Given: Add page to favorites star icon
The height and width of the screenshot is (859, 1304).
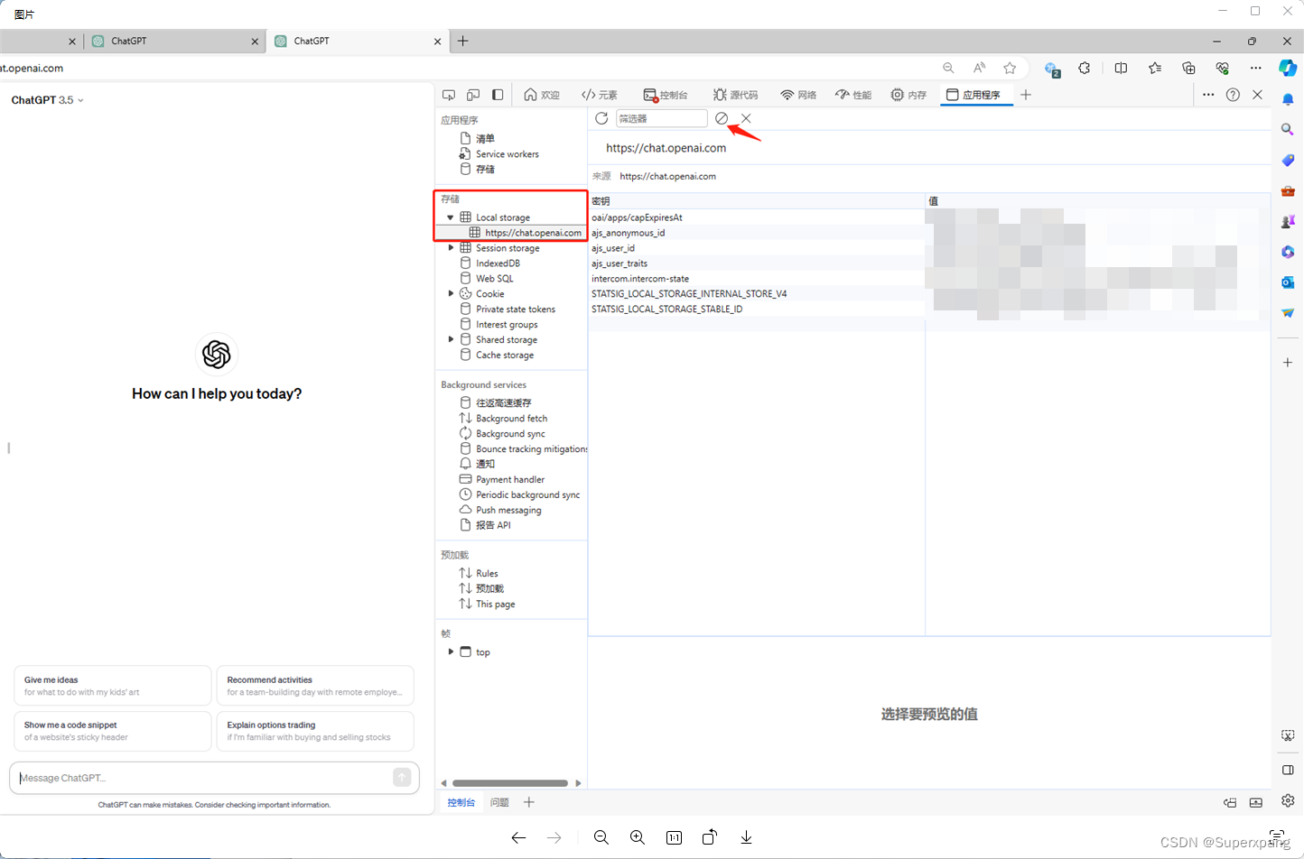Looking at the screenshot, I should pyautogui.click(x=1010, y=68).
